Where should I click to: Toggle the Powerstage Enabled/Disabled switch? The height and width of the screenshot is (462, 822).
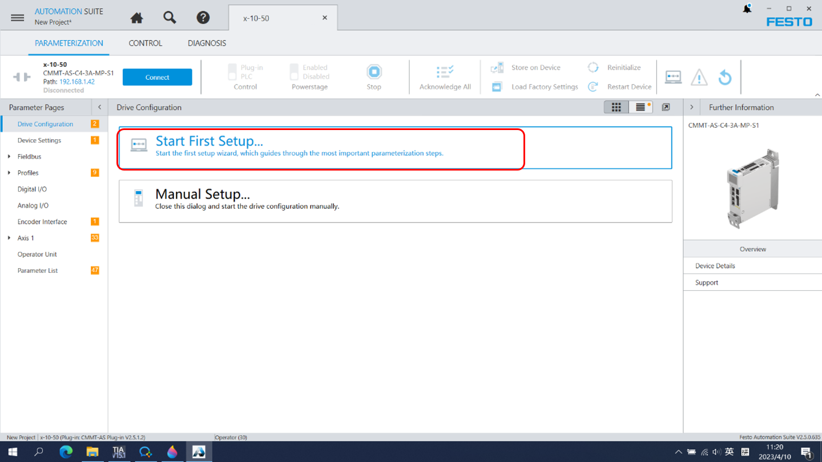(294, 72)
